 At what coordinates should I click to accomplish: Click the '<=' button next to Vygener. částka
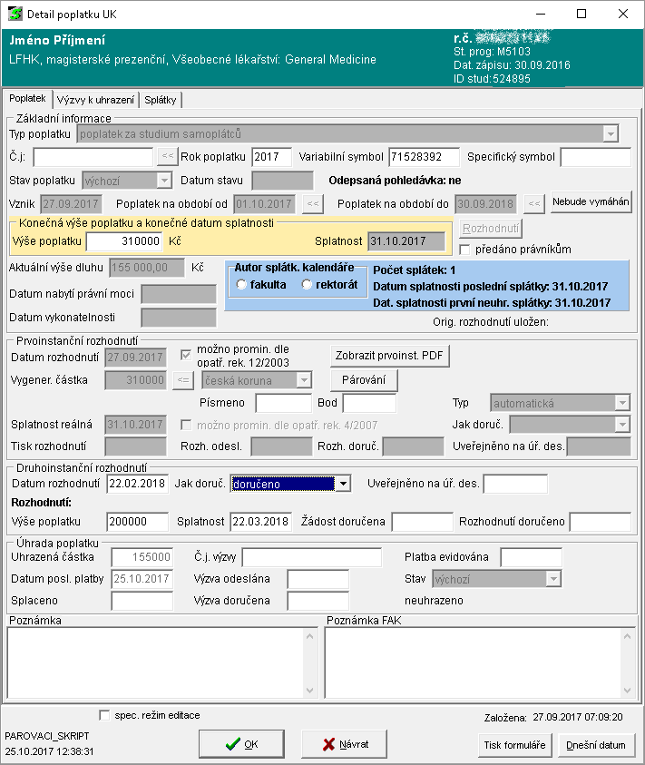click(182, 379)
